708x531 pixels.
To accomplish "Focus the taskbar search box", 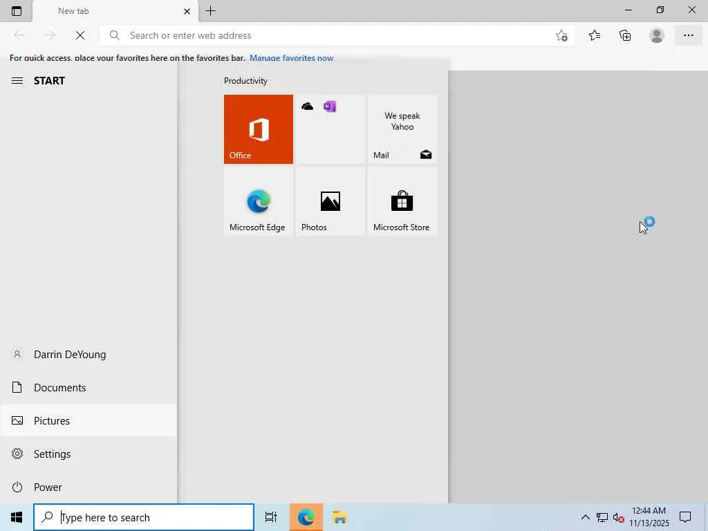I will tap(144, 517).
